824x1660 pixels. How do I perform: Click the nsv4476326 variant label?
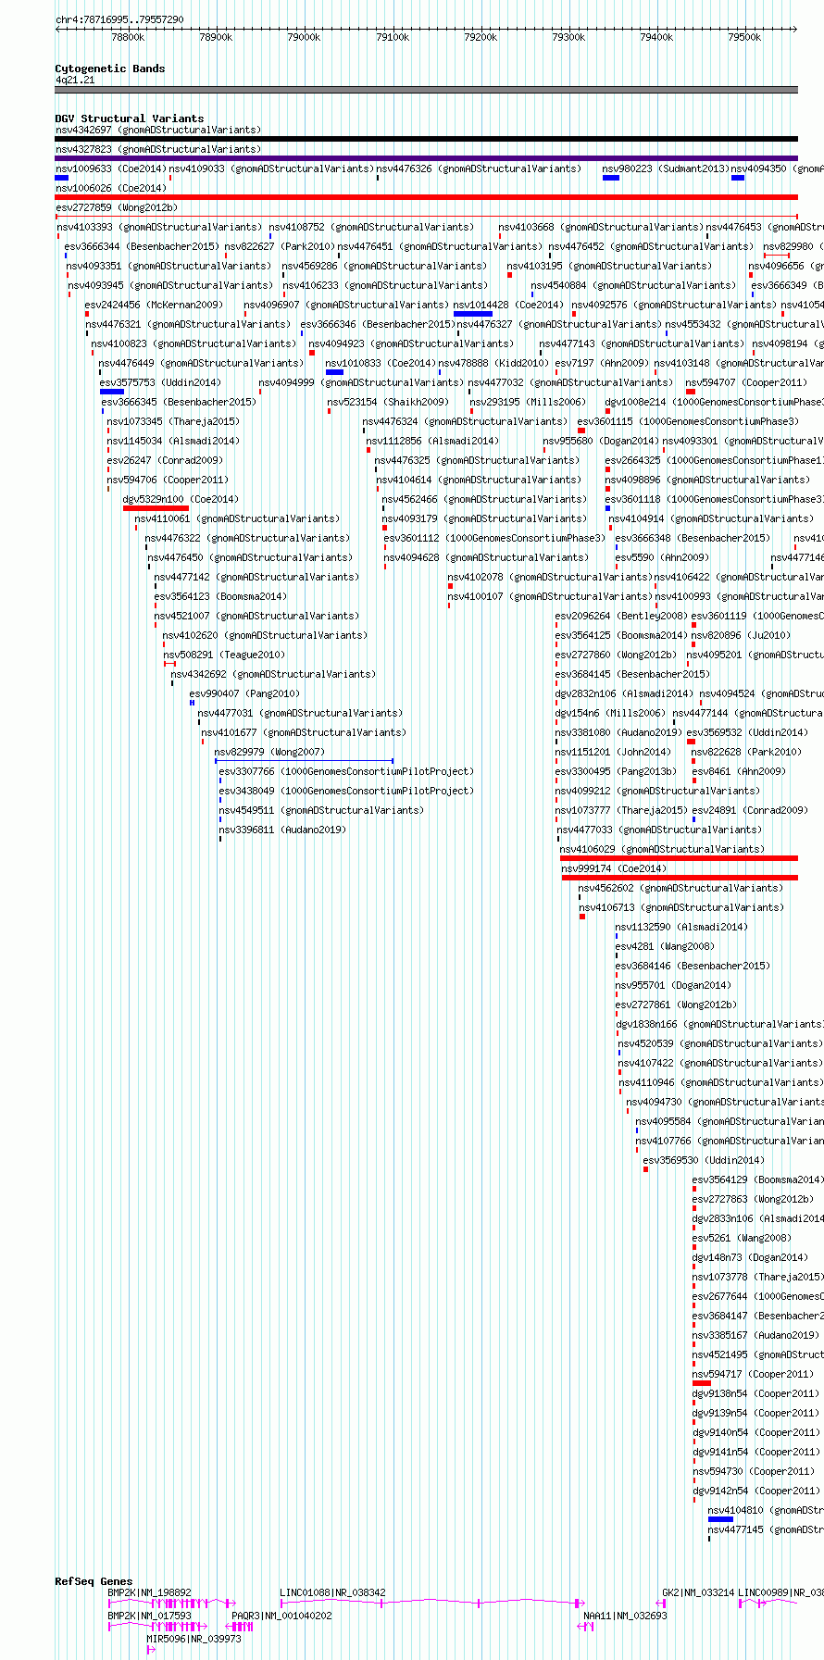(x=479, y=168)
